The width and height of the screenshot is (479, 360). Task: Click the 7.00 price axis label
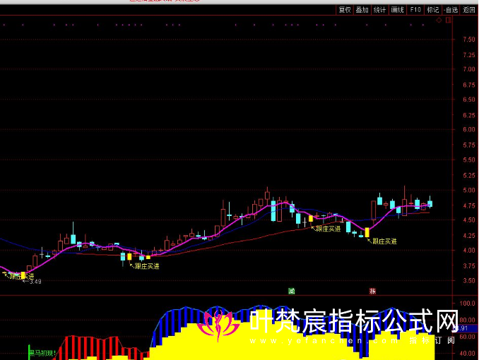point(469,69)
